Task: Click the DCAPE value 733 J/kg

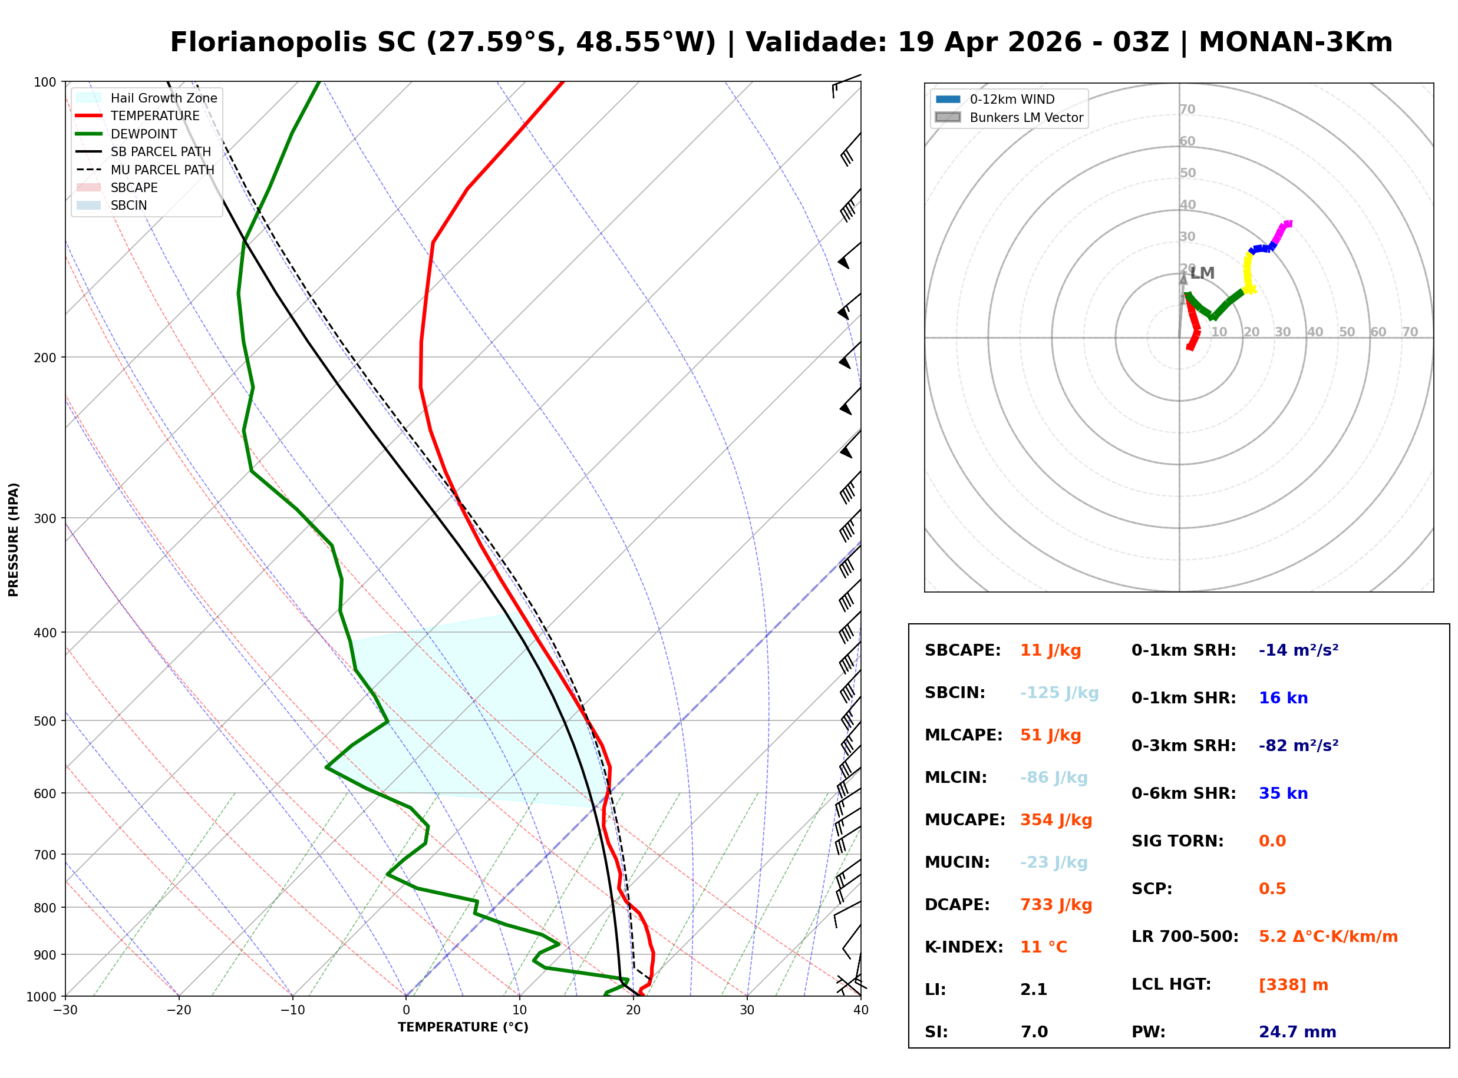Action: click(1057, 905)
